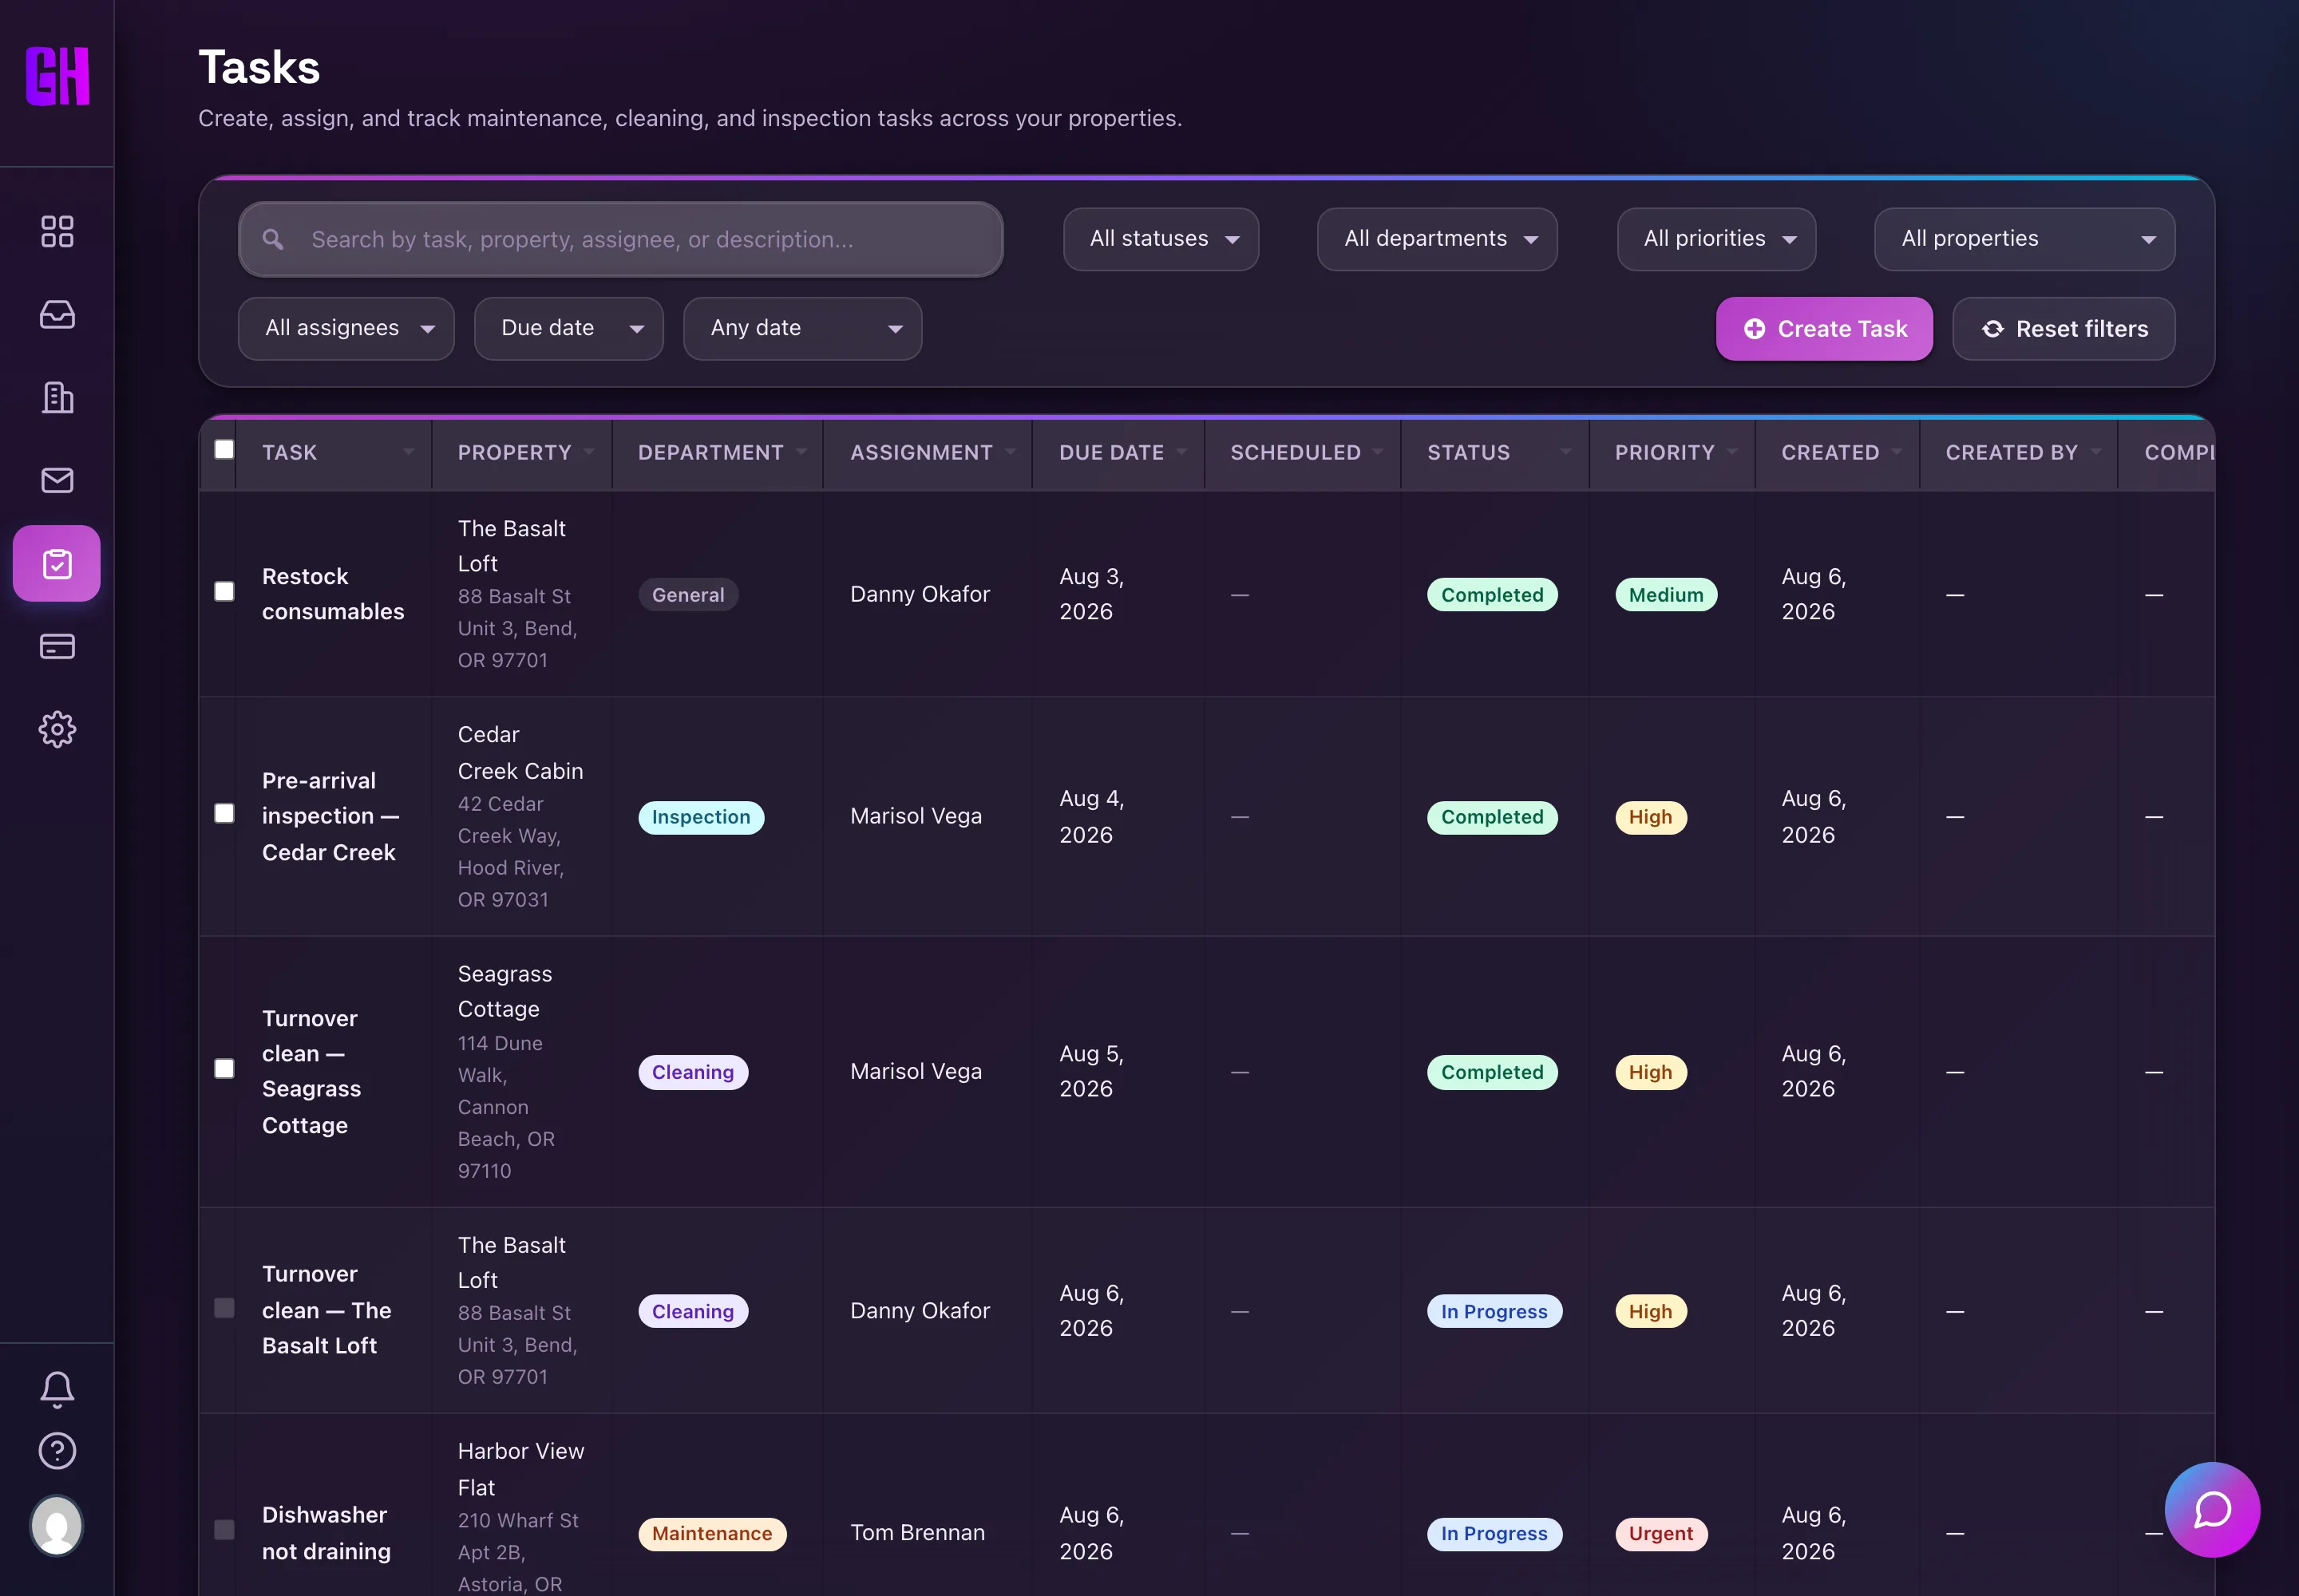Viewport: 2299px width, 1596px height.
Task: Tick the select-all checkbox in table header
Action: (224, 450)
